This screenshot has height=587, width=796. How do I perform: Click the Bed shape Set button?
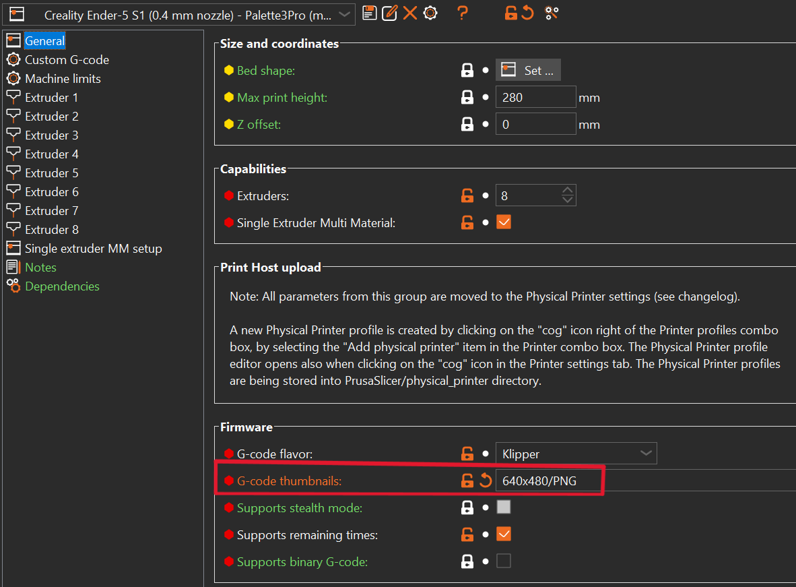tap(529, 70)
